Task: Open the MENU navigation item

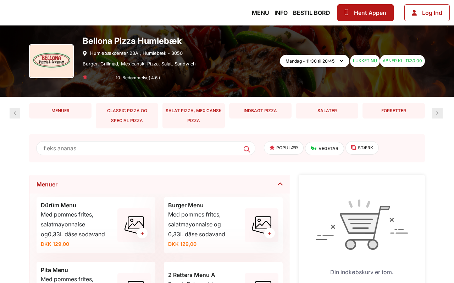Action: [x=260, y=13]
